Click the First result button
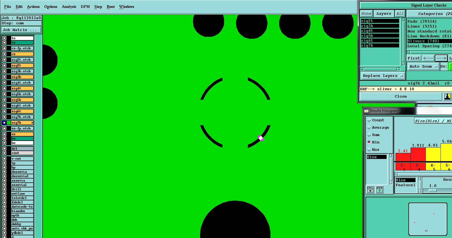452x238 pixels. [x=414, y=58]
